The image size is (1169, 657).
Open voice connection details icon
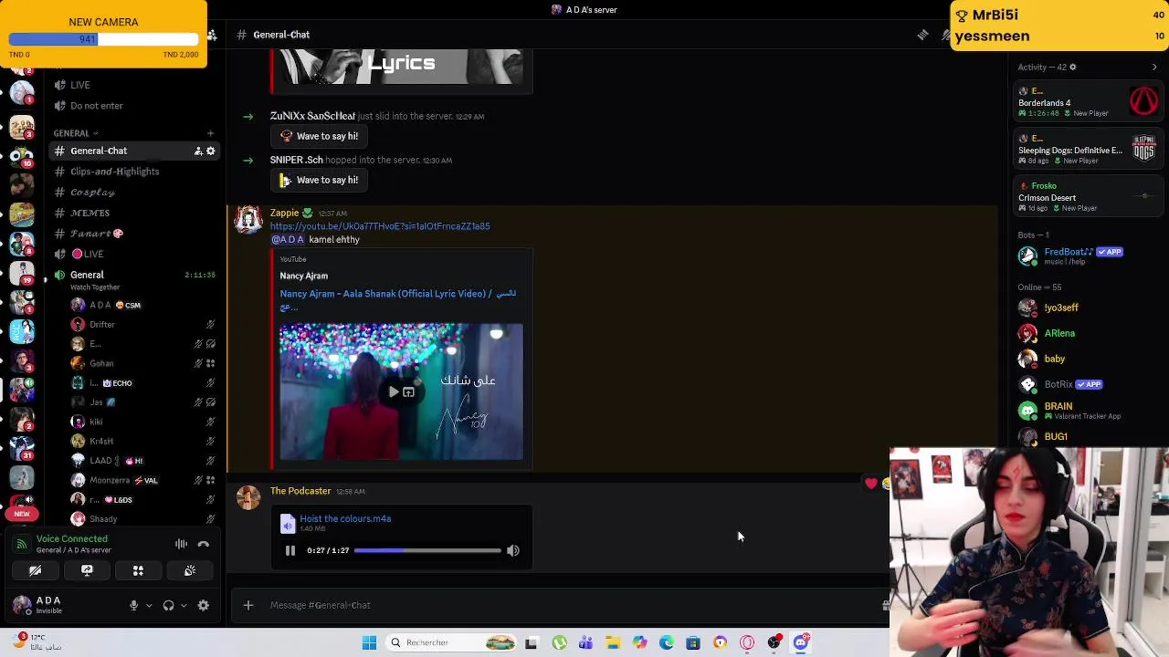click(x=21, y=544)
